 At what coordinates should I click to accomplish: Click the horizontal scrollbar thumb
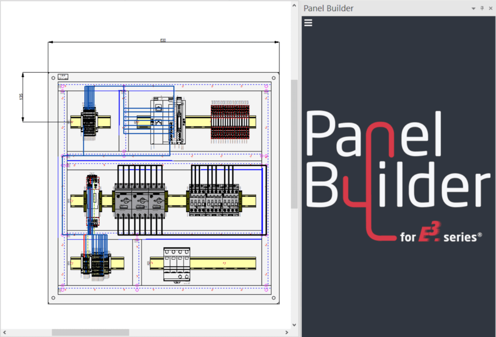pyautogui.click(x=91, y=333)
